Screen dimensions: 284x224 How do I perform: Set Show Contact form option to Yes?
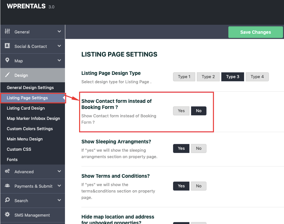tap(181, 111)
